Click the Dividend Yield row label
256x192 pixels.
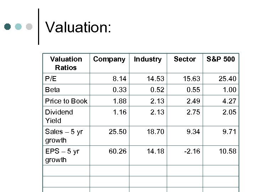coord(59,116)
